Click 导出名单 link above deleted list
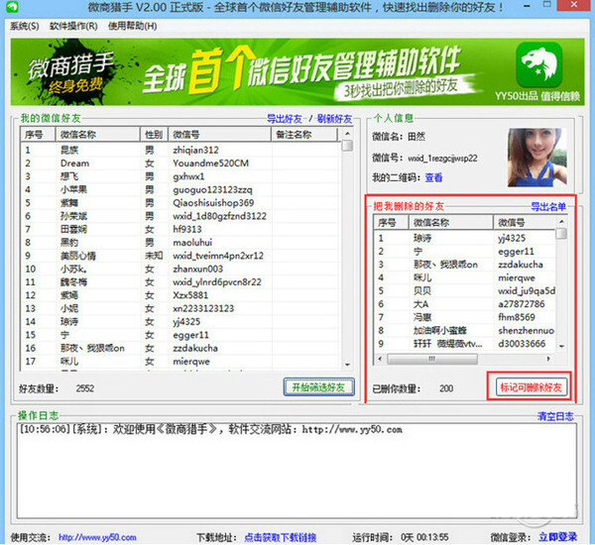 (x=548, y=207)
